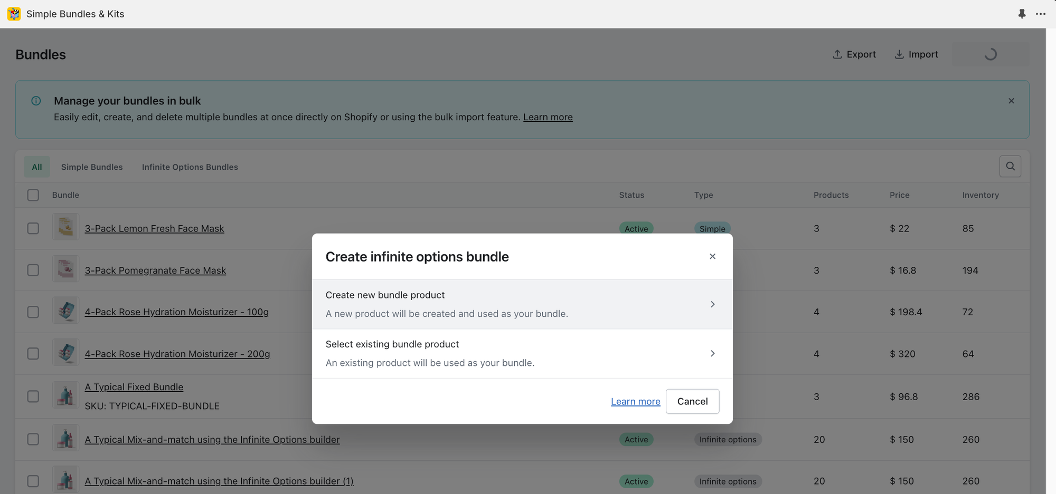Click the info icon in the banner
The width and height of the screenshot is (1056, 494).
click(36, 101)
